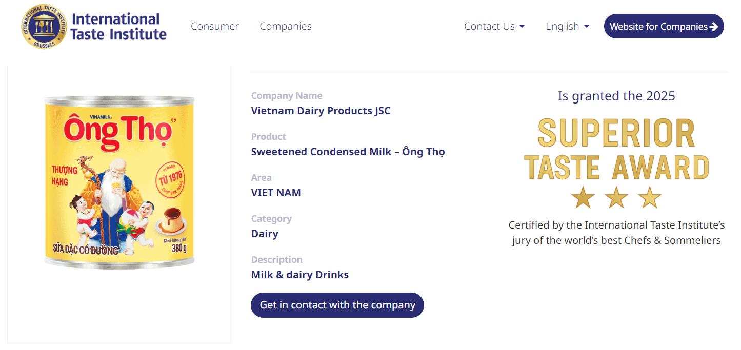Click the middle gold star of the award
Image resolution: width=741 pixels, height=350 pixels.
click(616, 197)
